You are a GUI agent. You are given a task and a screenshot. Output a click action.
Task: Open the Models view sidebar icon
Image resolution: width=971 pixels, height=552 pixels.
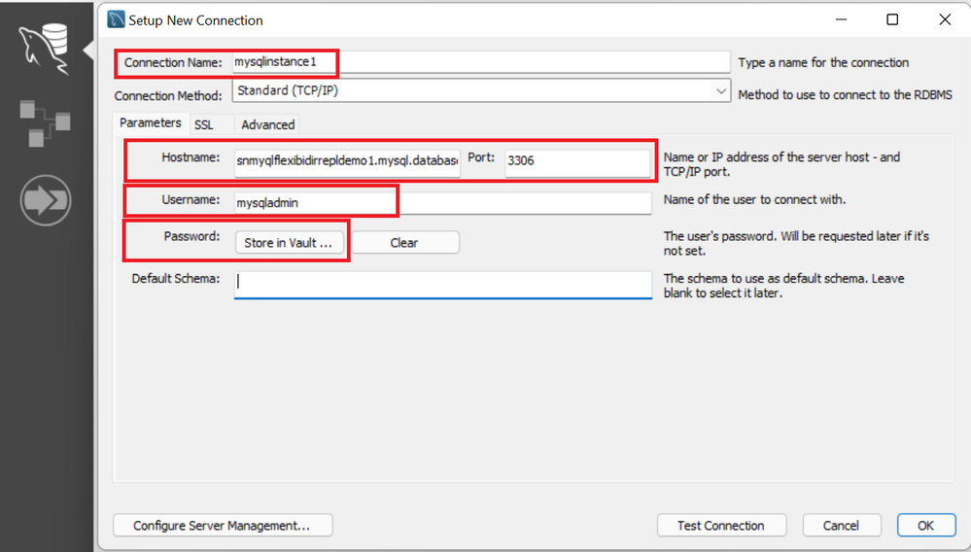click(x=45, y=123)
